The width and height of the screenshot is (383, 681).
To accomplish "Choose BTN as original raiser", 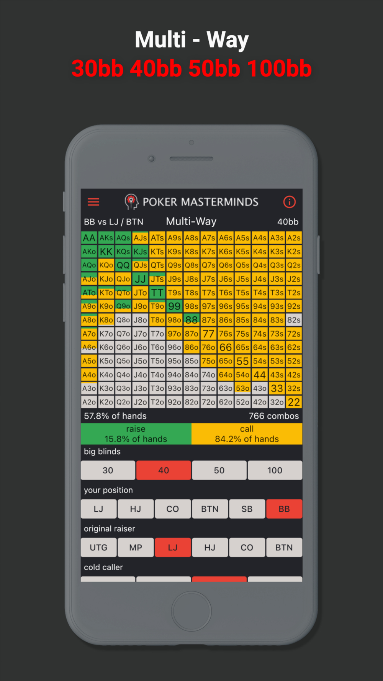I will pos(284,548).
